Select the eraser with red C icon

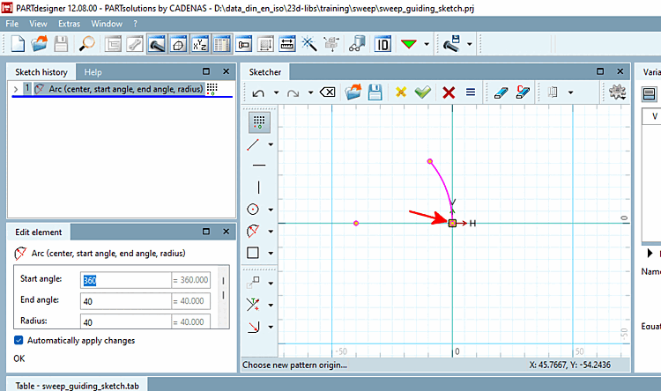(x=523, y=92)
